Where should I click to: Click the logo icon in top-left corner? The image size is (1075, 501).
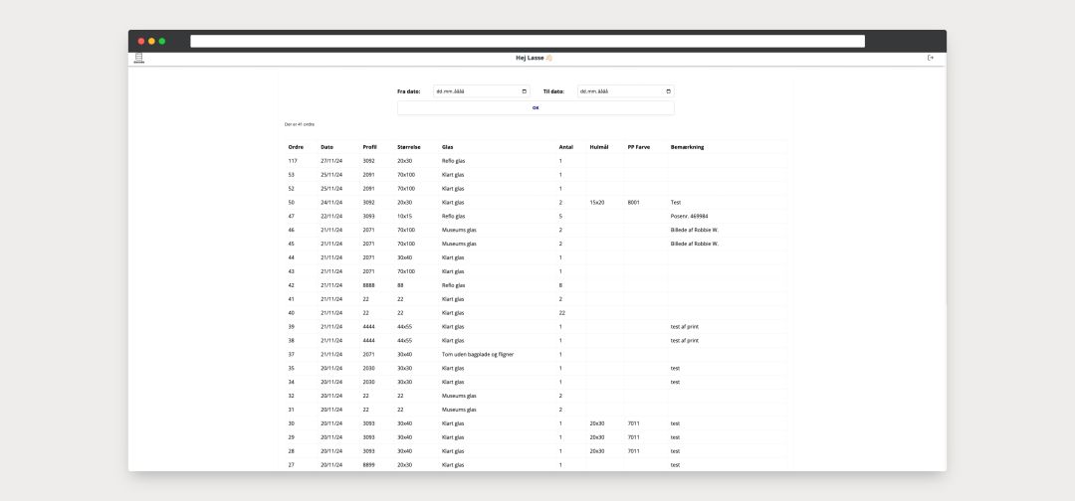pos(139,59)
